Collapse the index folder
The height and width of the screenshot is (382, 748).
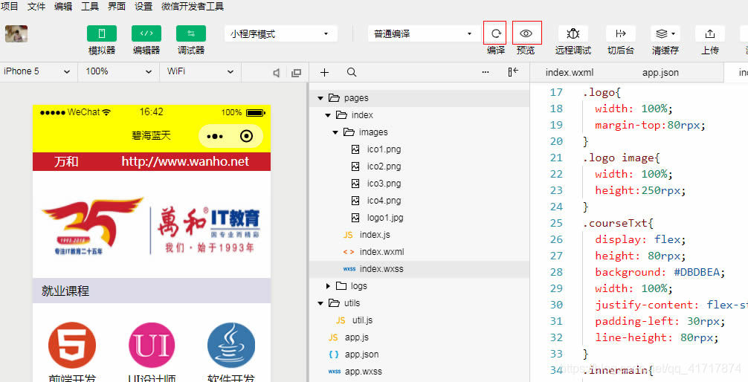328,115
